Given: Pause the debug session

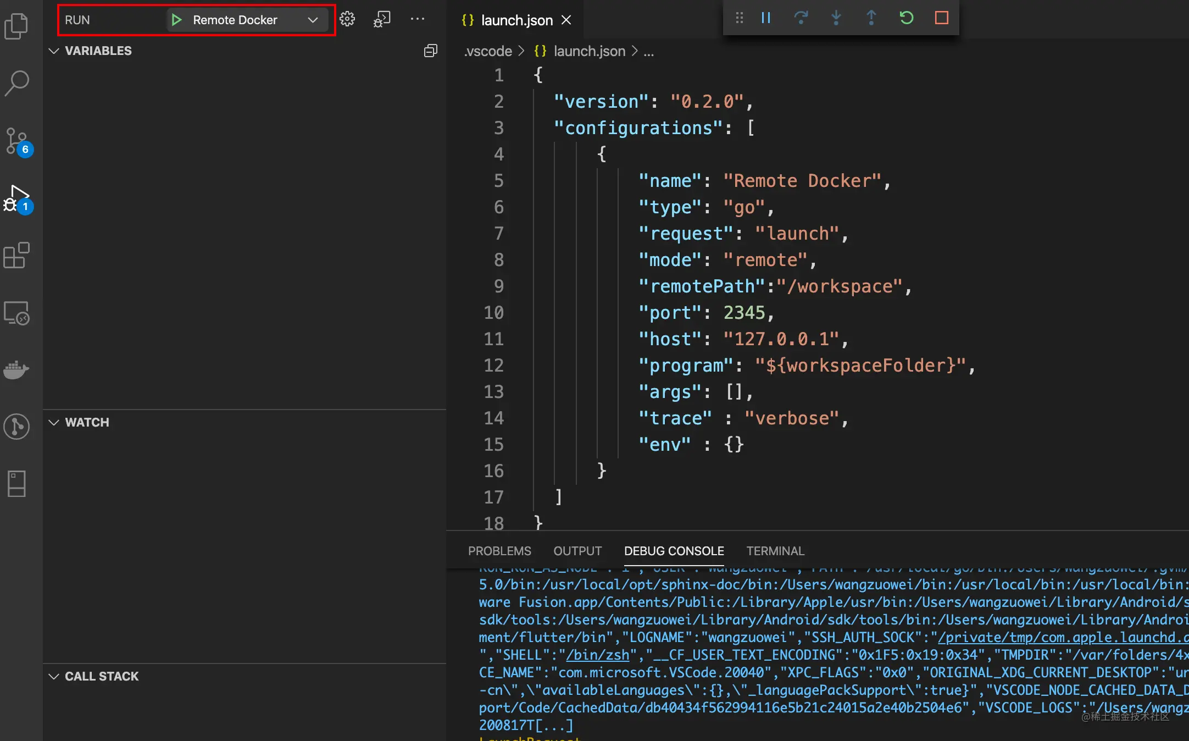Looking at the screenshot, I should coord(766,18).
